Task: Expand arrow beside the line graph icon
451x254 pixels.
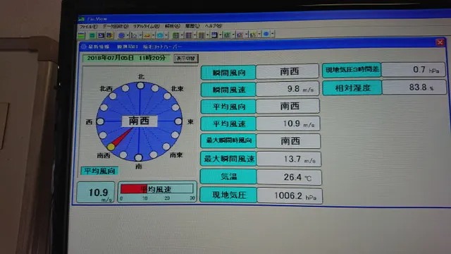Action: click(140, 35)
